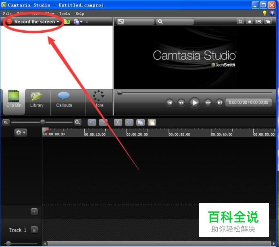Click the Undo icon in timeline toolbar
Viewport: 279px width, 247px height.
coord(92,122)
